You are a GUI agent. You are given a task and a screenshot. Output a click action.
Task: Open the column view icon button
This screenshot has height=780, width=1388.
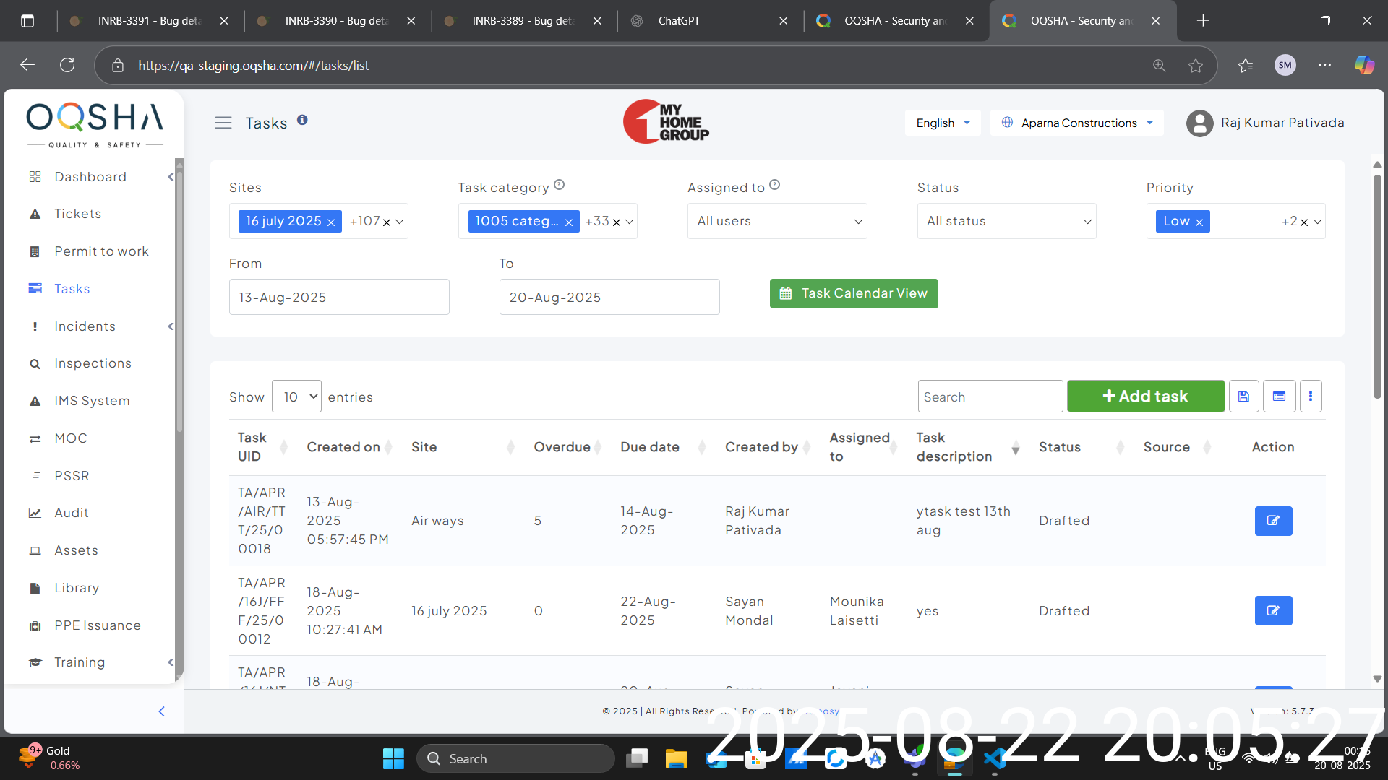coord(1279,396)
